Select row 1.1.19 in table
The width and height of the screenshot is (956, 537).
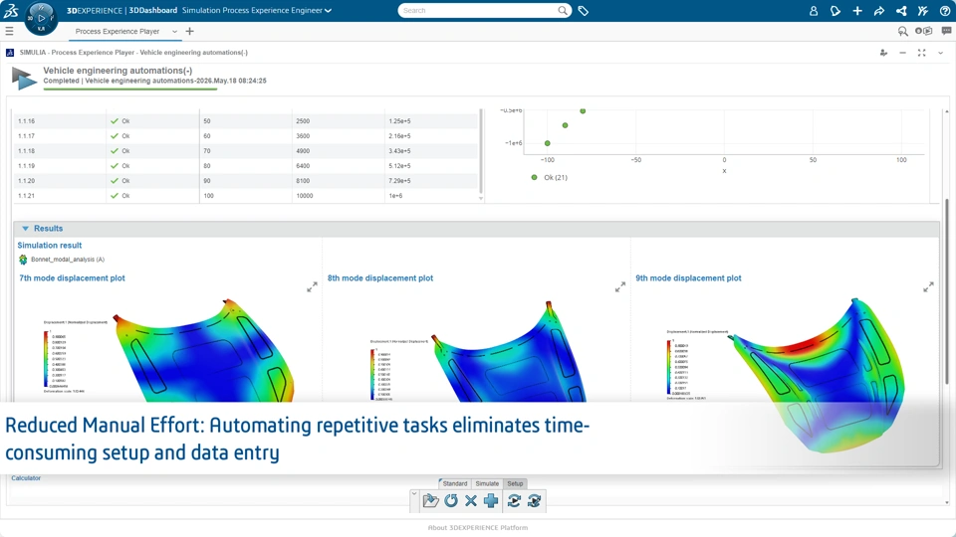click(246, 166)
